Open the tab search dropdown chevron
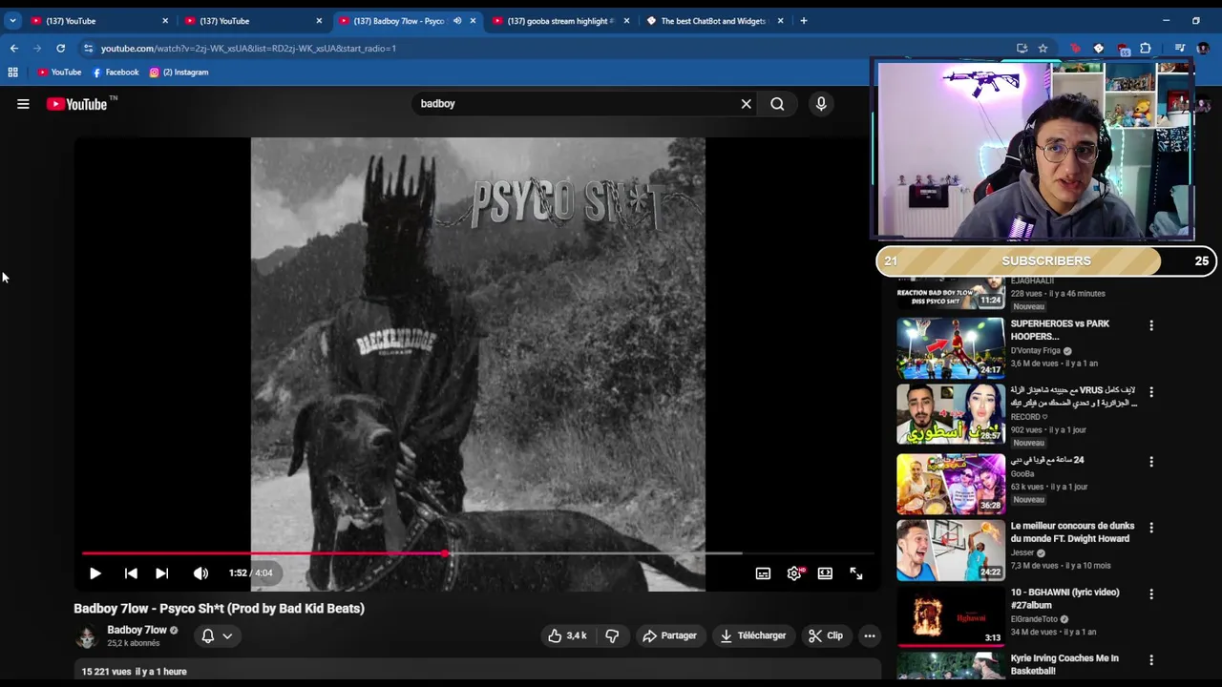Image resolution: width=1222 pixels, height=687 pixels. coord(12,20)
